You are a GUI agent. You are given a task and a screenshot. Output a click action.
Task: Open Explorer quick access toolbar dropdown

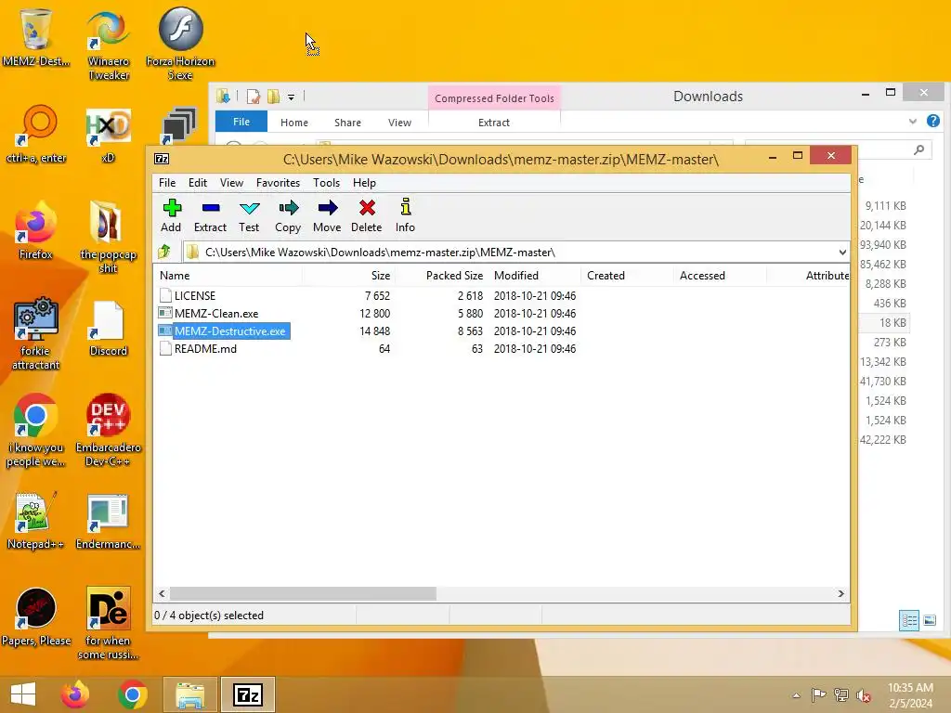pos(291,97)
